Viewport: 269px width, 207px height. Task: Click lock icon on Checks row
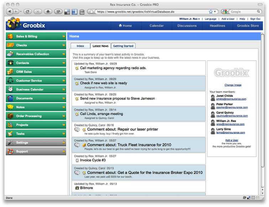(x=64, y=45)
